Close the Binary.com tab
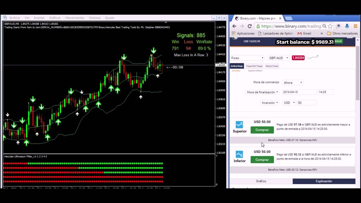The height and width of the screenshot is (203, 361). pos(280,18)
